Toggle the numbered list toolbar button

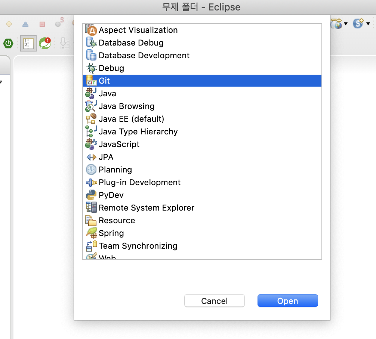(x=28, y=43)
